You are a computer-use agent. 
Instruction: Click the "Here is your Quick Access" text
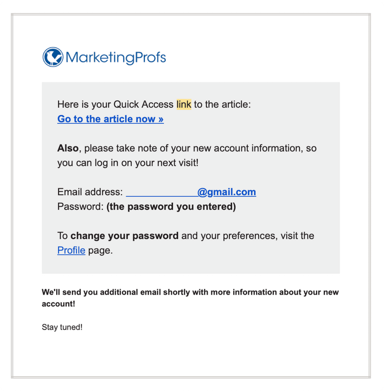tap(115, 104)
